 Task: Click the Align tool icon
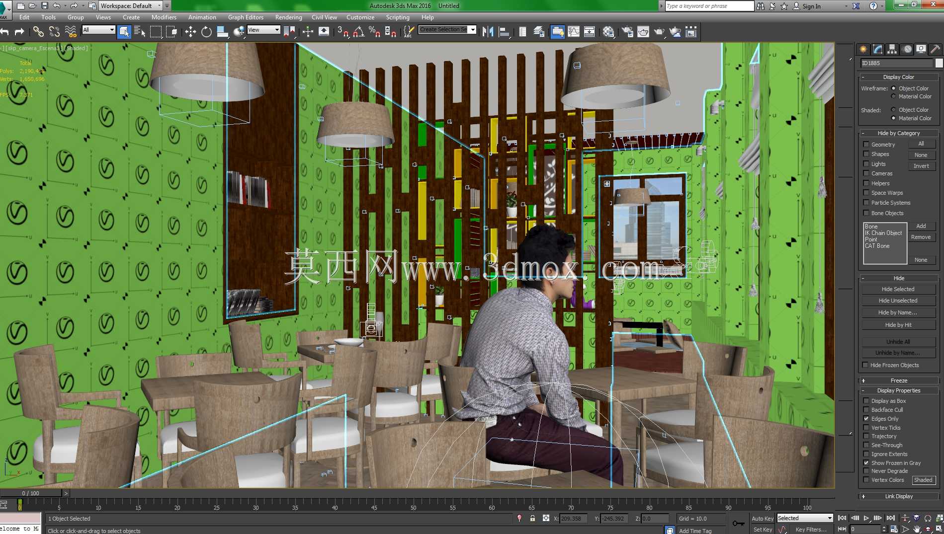click(x=504, y=32)
